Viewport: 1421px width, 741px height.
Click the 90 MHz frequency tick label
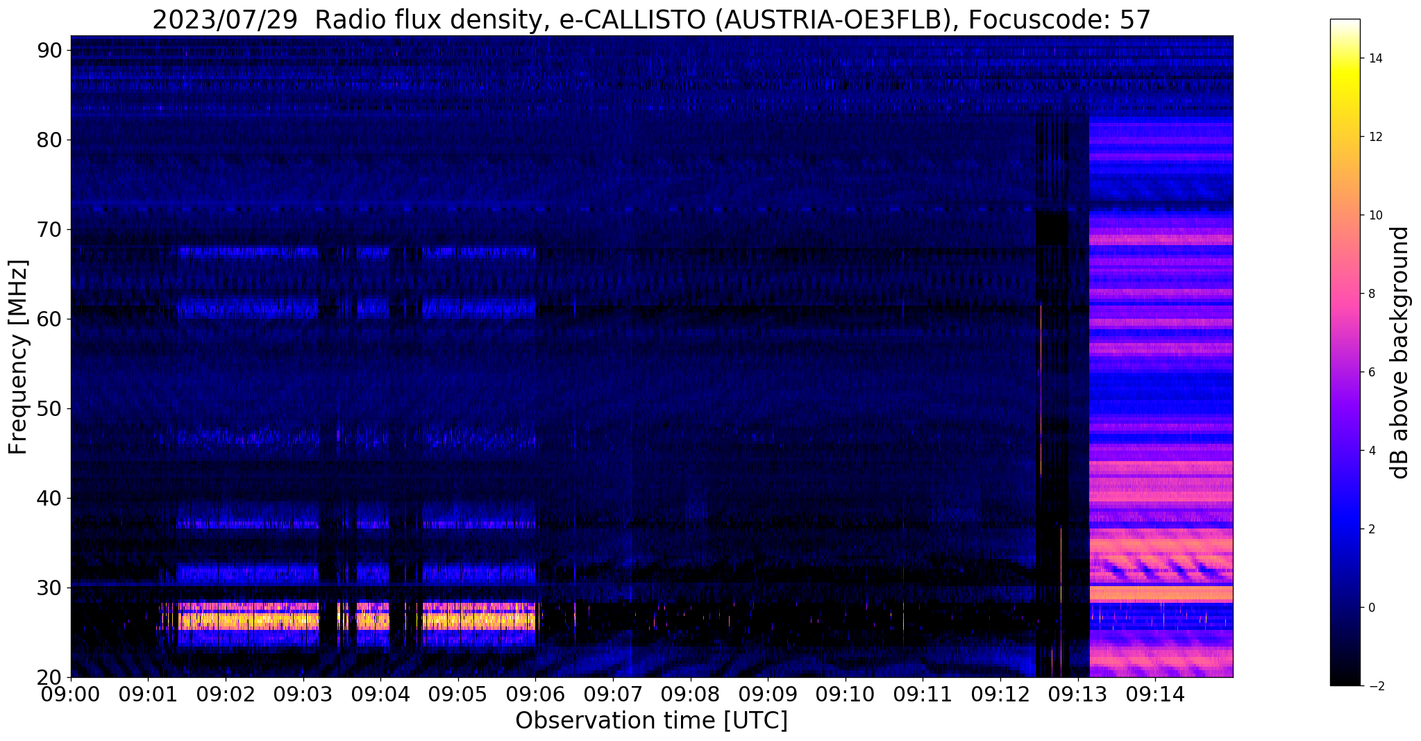coord(51,50)
